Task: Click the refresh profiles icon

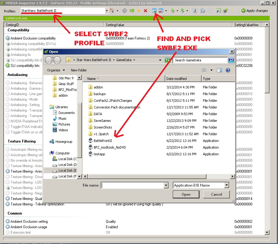Action: (125, 11)
